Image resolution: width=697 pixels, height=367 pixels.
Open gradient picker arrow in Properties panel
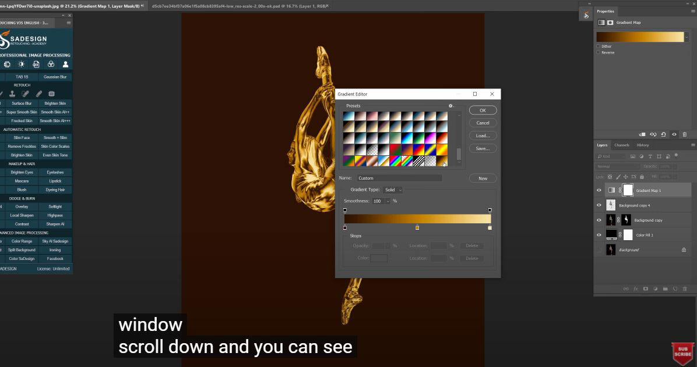pos(687,37)
